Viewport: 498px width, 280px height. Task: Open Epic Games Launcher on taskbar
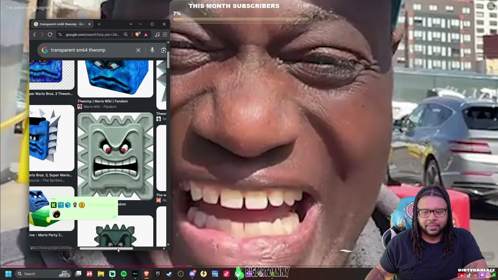tap(158, 274)
